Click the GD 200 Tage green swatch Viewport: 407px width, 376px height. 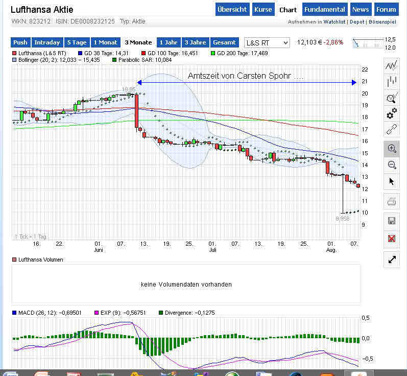[x=213, y=53]
